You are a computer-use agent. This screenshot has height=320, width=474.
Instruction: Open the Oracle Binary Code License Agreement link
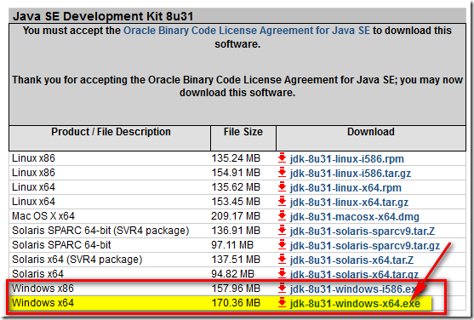[247, 31]
